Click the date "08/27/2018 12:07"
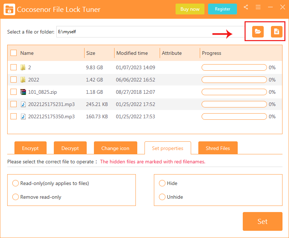The image size is (289, 238). pos(135,92)
